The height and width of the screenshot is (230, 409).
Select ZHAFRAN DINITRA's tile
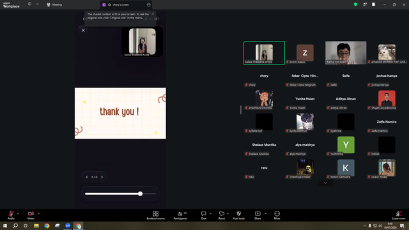[264, 98]
